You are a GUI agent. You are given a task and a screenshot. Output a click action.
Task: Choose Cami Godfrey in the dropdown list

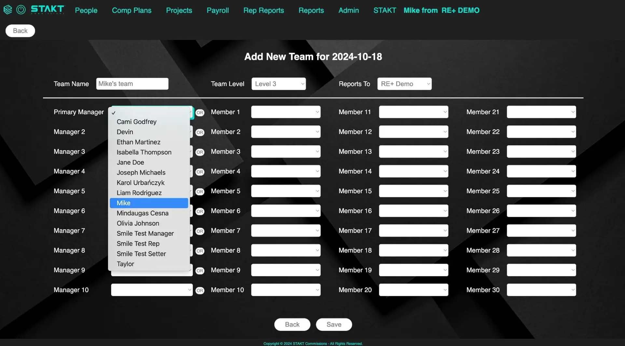[x=149, y=122]
